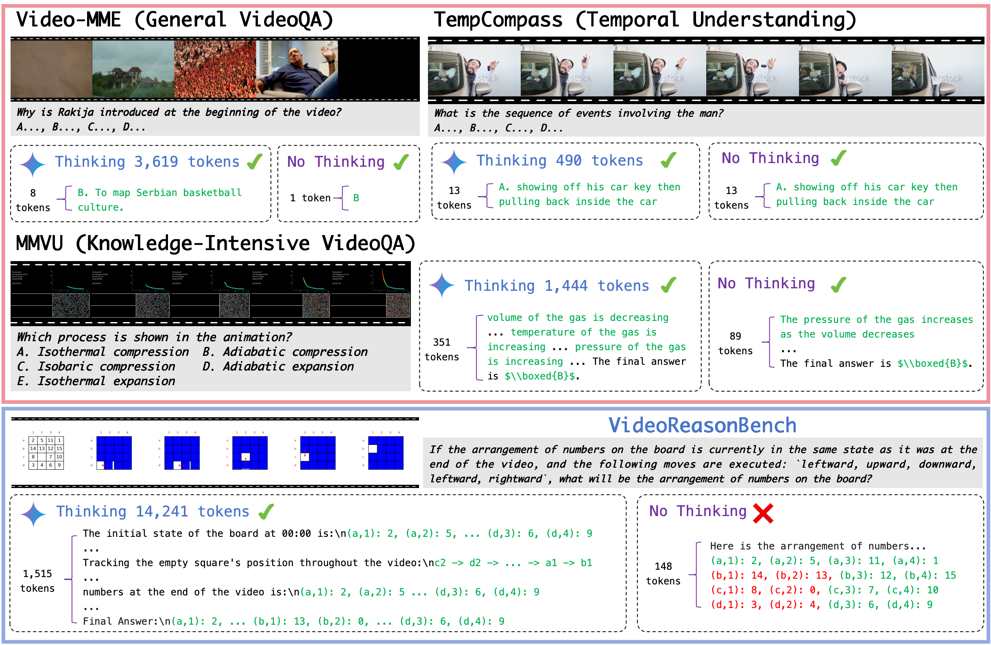This screenshot has height=645, width=991.
Task: Click the sparkle icon beside Thinking 14,241 tokens
Action: [x=33, y=515]
